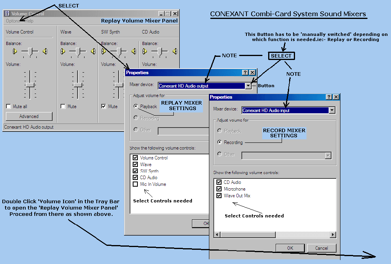The height and width of the screenshot is (264, 391).
Task: Click the help question mark in output Properties
Action: pos(245,73)
